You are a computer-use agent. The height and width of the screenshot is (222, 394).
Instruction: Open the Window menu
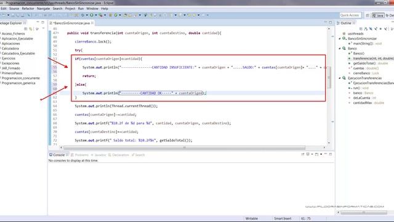click(x=92, y=9)
